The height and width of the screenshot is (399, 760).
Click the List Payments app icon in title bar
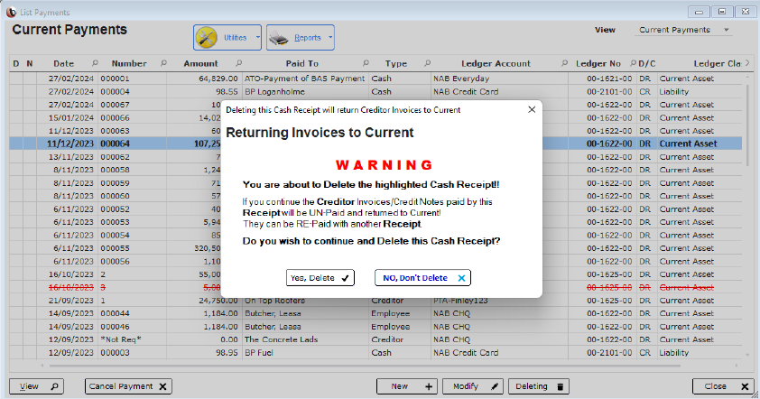[x=11, y=12]
